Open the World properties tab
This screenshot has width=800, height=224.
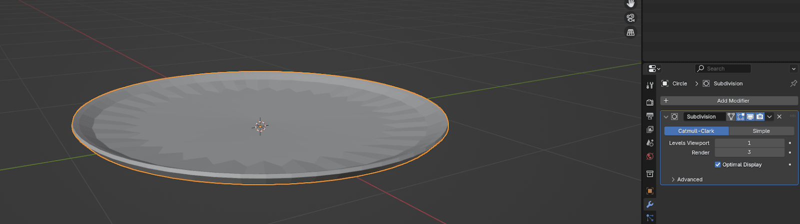pyautogui.click(x=649, y=156)
